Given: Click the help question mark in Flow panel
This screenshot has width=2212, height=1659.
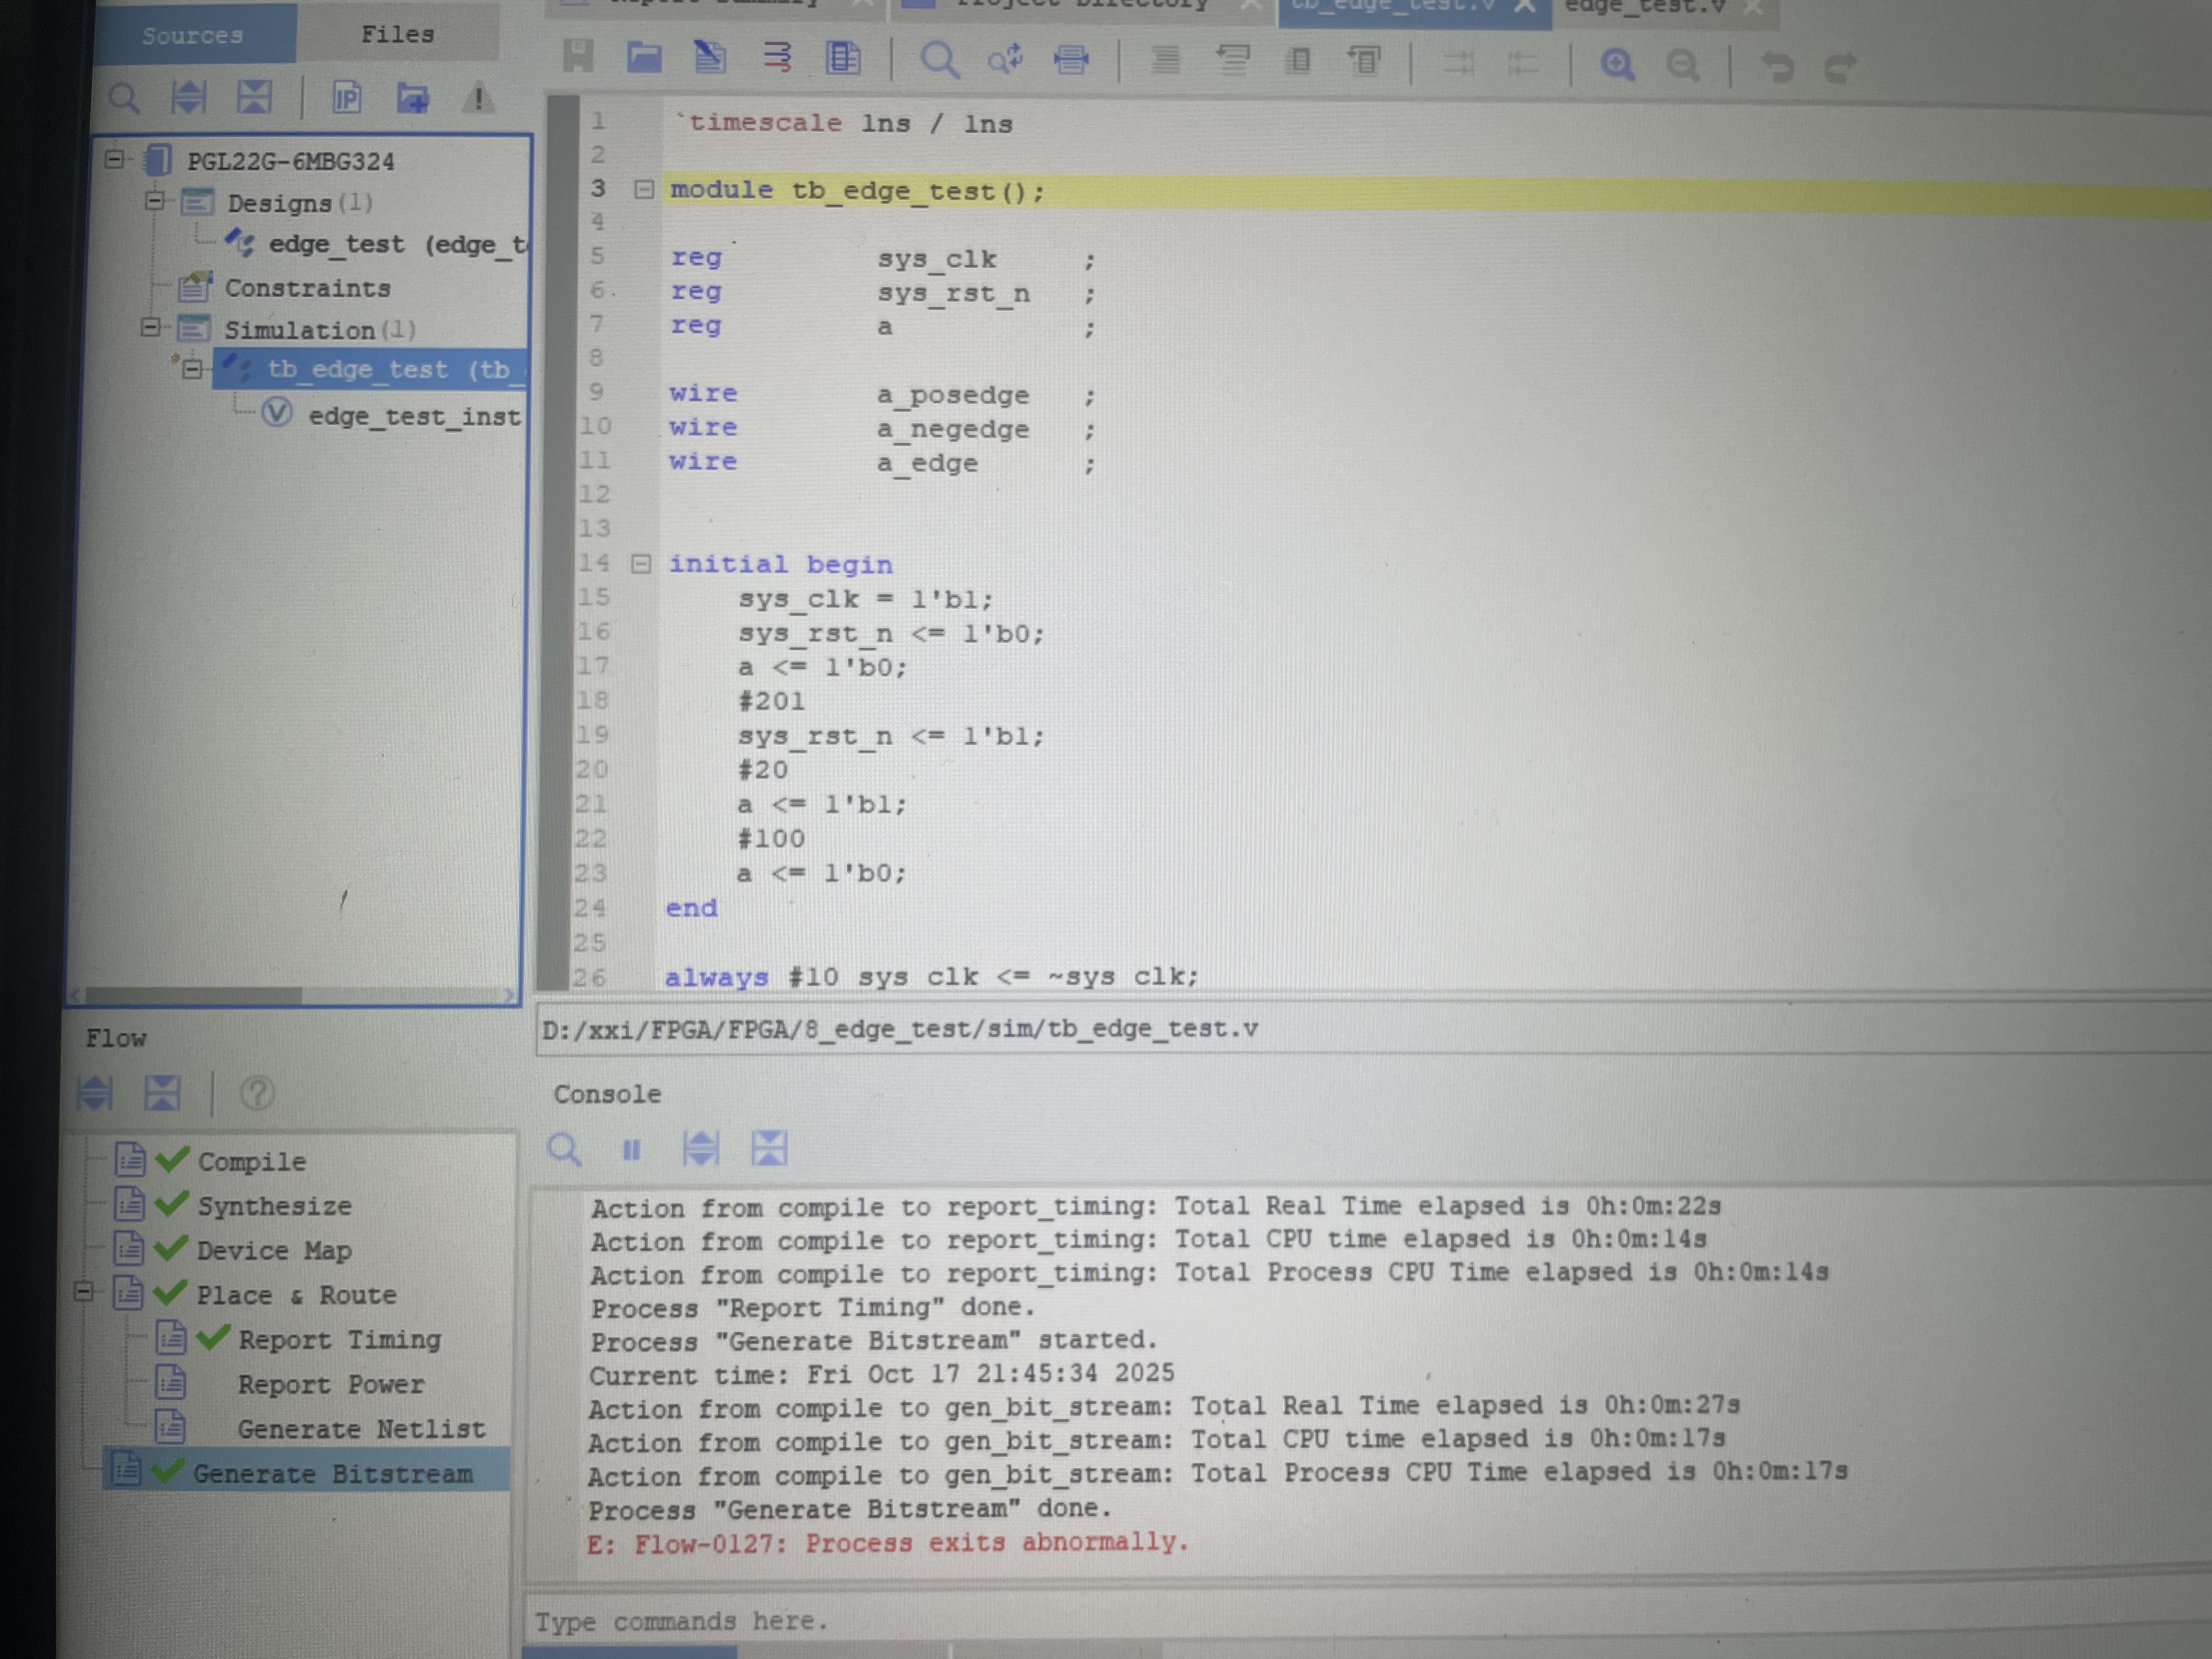Looking at the screenshot, I should (257, 1093).
